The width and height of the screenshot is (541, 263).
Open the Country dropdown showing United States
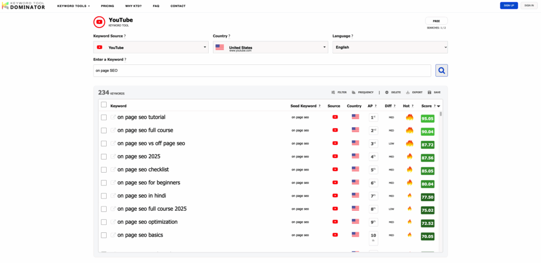270,47
